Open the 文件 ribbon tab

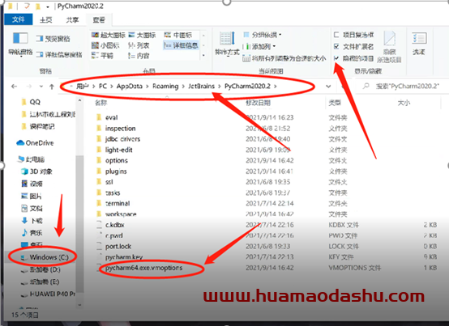19,19
